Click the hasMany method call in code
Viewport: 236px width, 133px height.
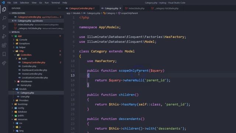130,104
